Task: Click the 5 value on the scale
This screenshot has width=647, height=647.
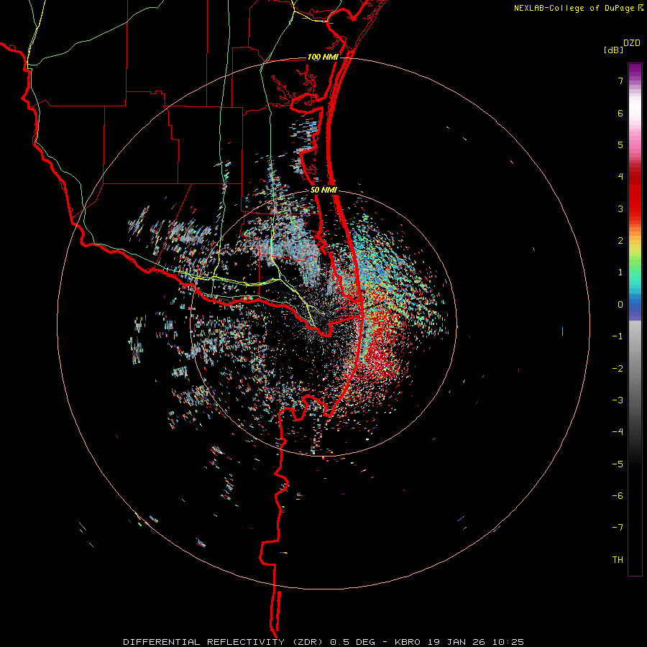Action: click(x=620, y=144)
